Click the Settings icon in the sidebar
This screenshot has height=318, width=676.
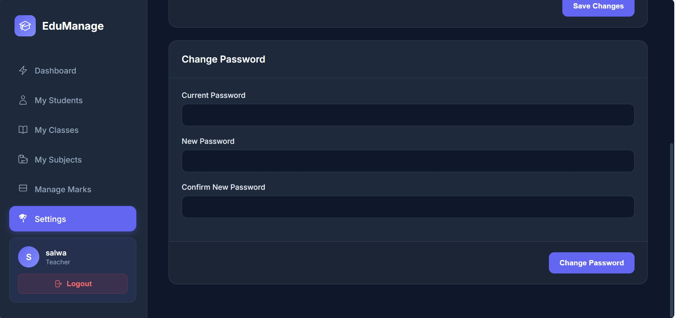coord(23,218)
